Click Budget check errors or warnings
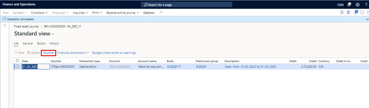Screen dimensions: 369x108 pyautogui.click(x=114, y=53)
